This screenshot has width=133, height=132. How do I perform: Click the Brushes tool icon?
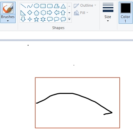tap(8, 8)
